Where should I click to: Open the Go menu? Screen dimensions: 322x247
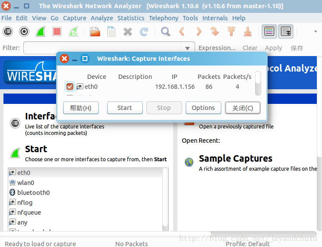coord(55,18)
